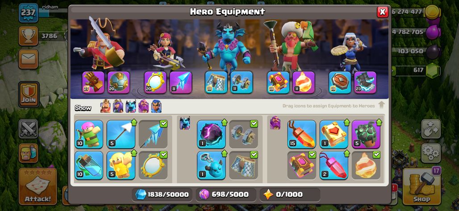Select the Giant Arrow with upgrade arrow
The width and height of the screenshot is (459, 211).
point(121,134)
